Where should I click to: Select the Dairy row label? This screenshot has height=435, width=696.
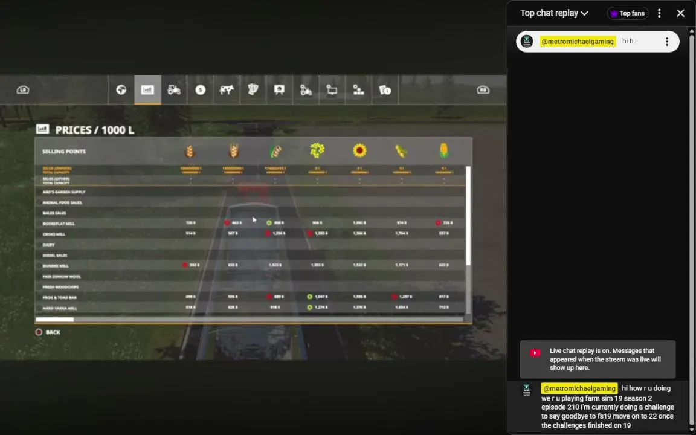[49, 245]
